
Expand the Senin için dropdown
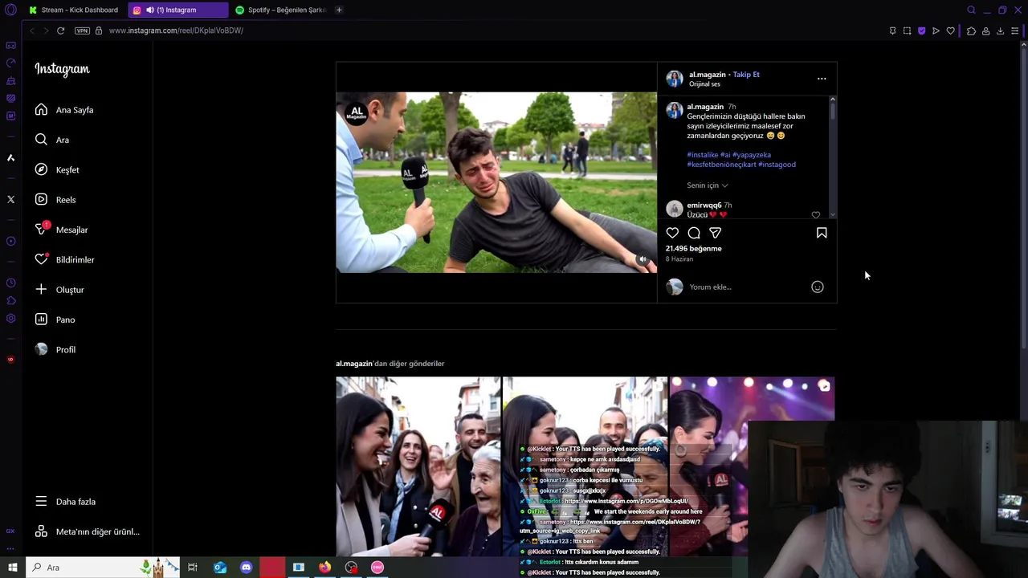point(708,185)
